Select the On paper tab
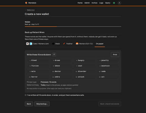The width and height of the screenshot is (146, 113). [x=100, y=44]
